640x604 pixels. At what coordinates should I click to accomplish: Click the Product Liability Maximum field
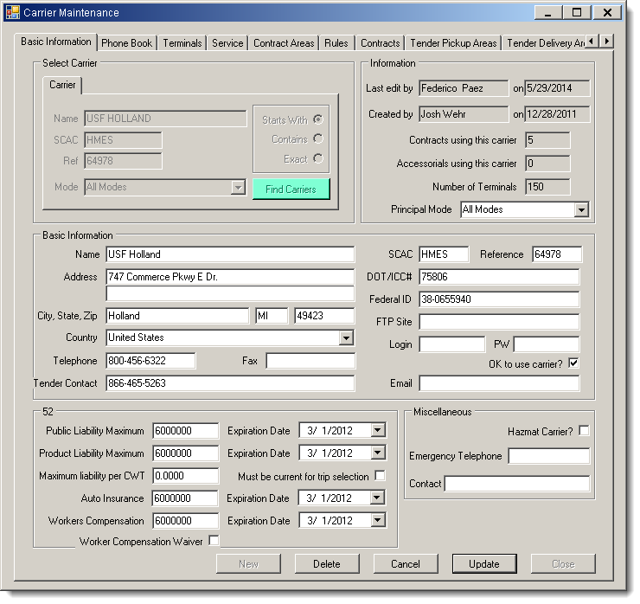[x=186, y=453]
